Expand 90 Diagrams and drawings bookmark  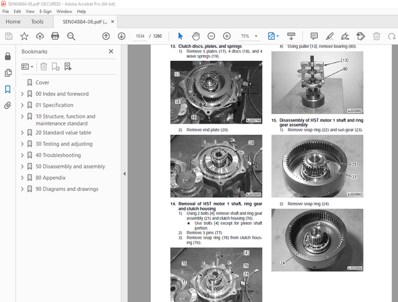click(x=22, y=189)
